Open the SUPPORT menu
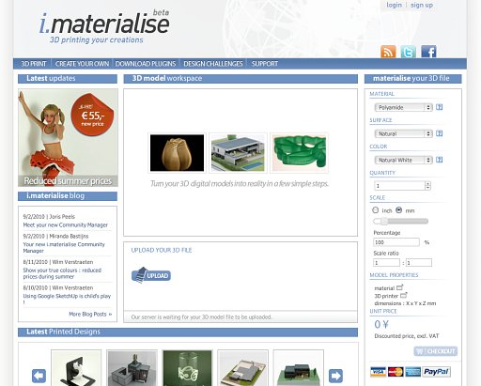481x386 pixels. (x=265, y=64)
